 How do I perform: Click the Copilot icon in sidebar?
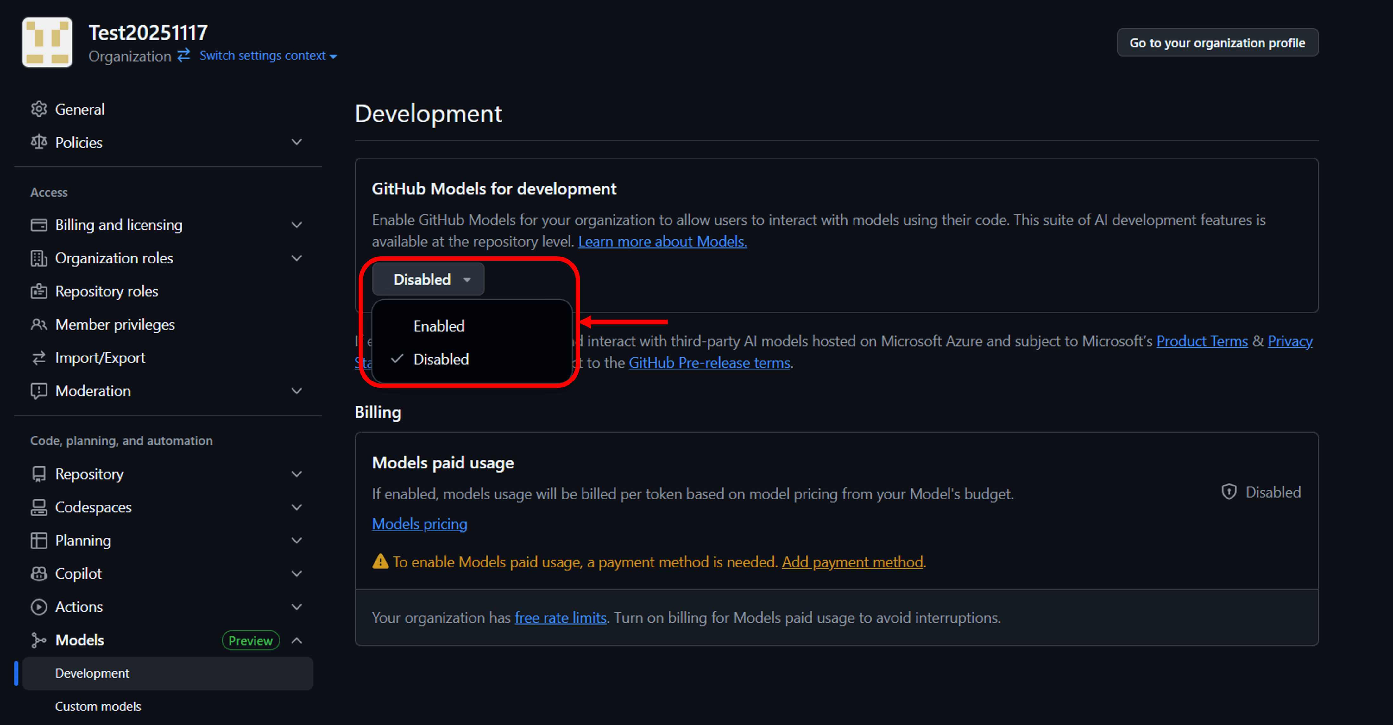(38, 573)
